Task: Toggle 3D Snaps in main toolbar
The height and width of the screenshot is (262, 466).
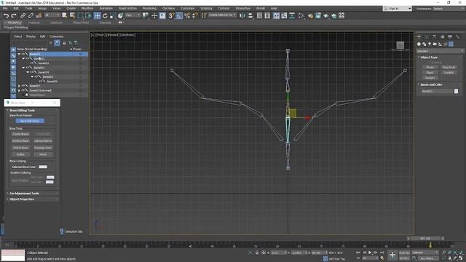Action: 171,15
